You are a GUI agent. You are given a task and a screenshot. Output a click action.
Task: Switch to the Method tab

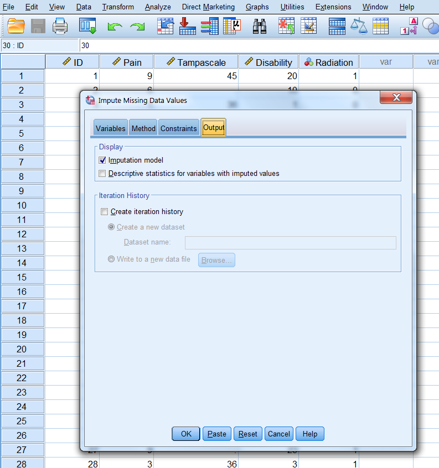143,128
